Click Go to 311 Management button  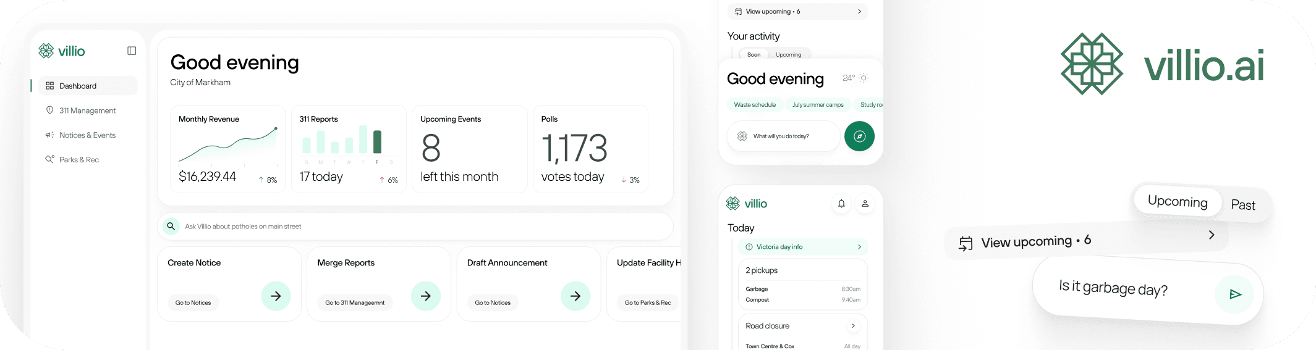(355, 302)
